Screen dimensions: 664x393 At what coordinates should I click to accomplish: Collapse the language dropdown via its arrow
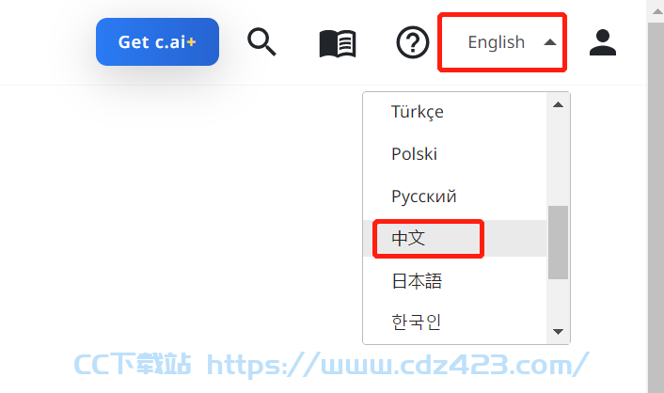[x=549, y=42]
